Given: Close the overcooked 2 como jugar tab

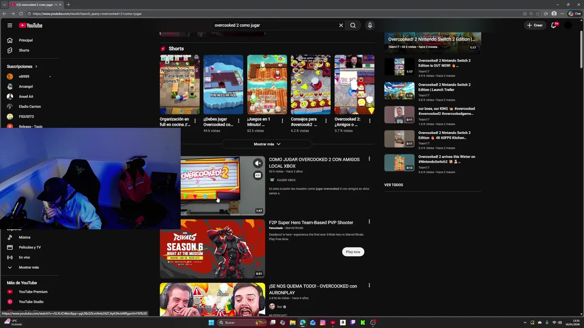Looking at the screenshot, I should (60, 5).
